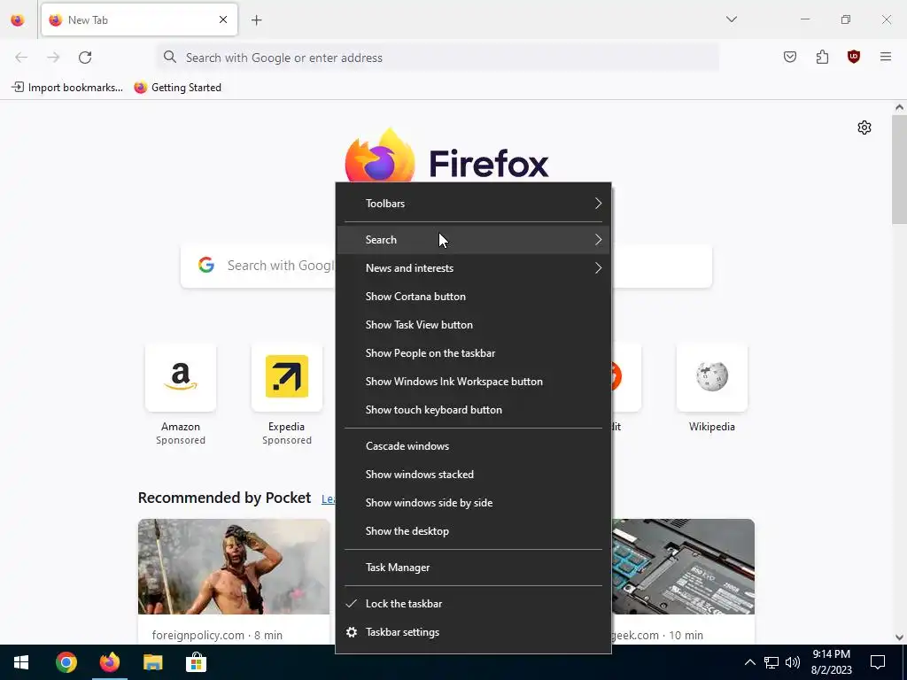
Task: Go back with the back arrow
Action: tap(21, 58)
